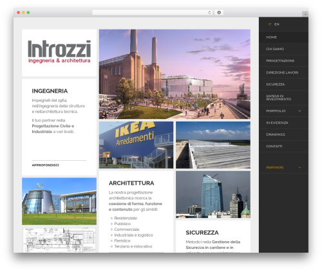Switch site language to IT
The image size is (322, 272).
270,24
